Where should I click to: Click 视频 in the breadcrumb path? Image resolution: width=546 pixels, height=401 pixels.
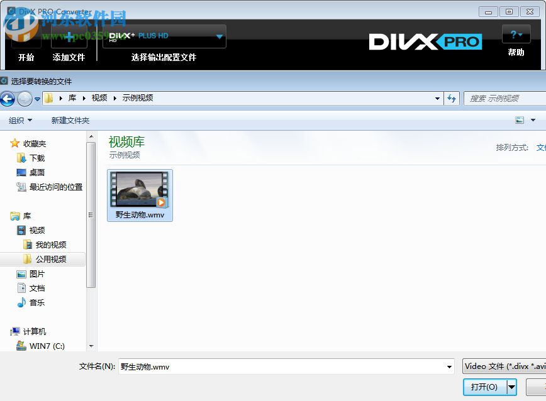pos(99,98)
